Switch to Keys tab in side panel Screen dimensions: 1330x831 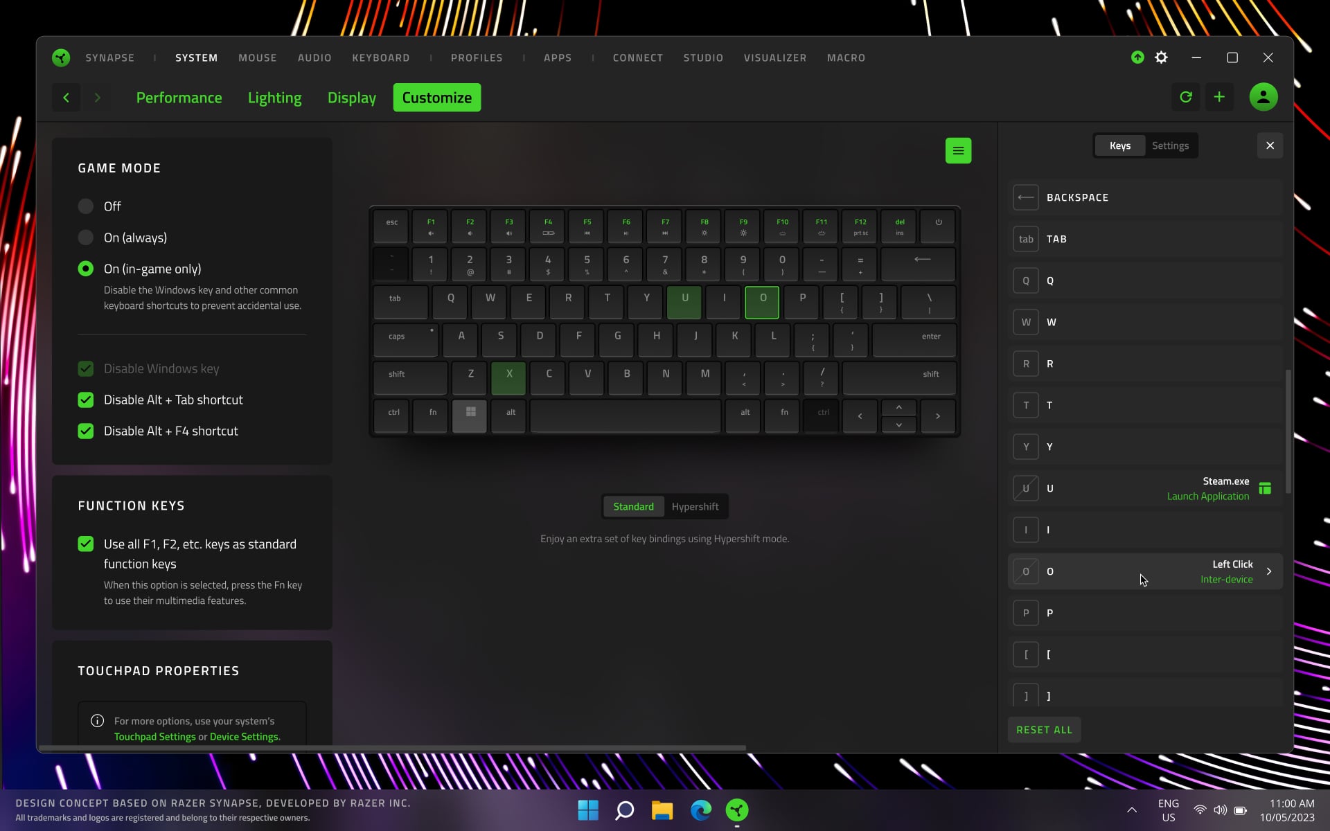(1120, 145)
